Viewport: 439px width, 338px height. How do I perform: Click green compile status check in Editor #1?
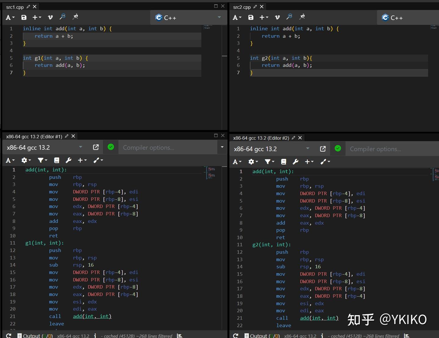point(111,147)
